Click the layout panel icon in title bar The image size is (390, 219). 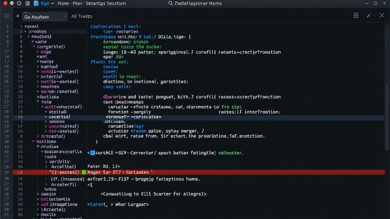pyautogui.click(x=27, y=3)
